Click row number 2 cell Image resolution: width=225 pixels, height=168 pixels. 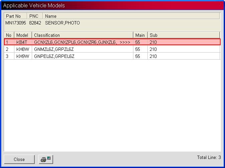pyautogui.click(x=9, y=49)
